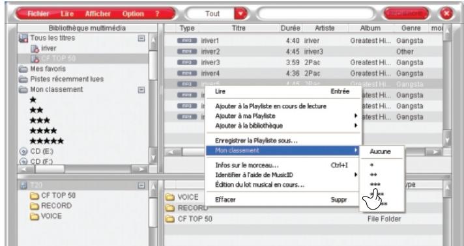Choose Enregistrer la Playliste sous
The image size is (464, 246).
(x=283, y=141)
